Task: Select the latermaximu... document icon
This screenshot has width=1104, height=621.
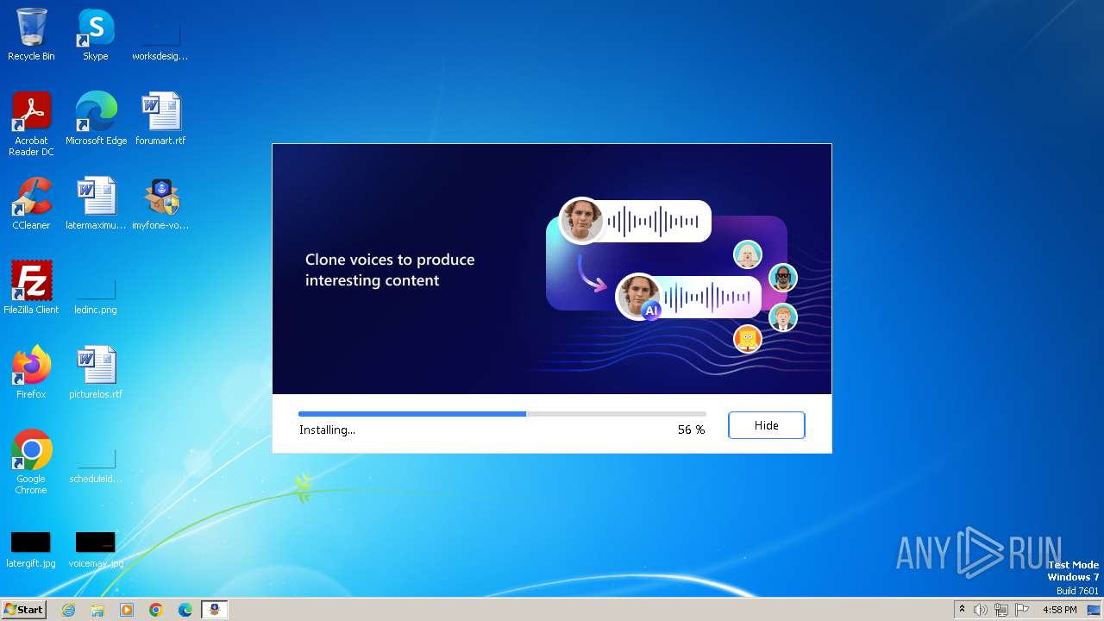Action: tap(96, 204)
